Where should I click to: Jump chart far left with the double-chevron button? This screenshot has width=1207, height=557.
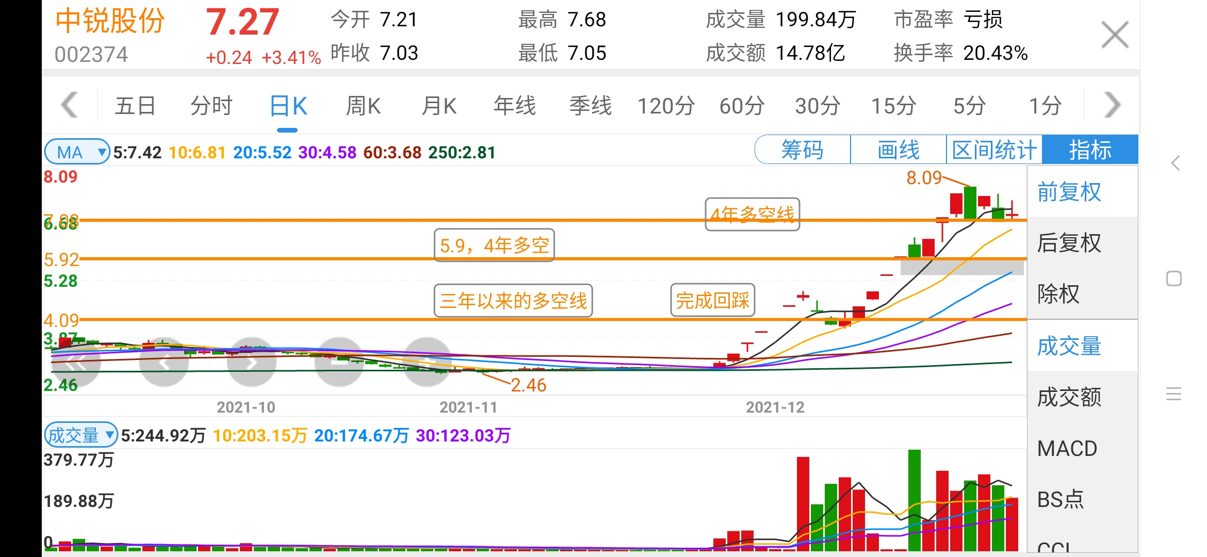click(x=76, y=362)
